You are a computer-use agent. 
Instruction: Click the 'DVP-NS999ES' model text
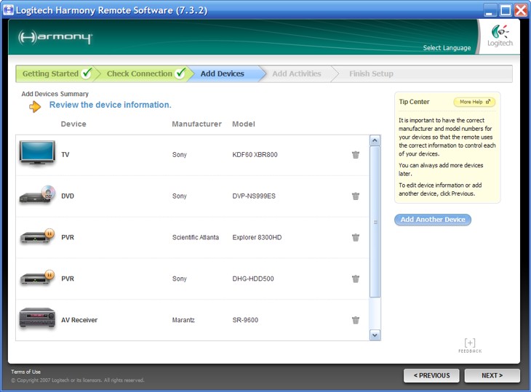254,196
